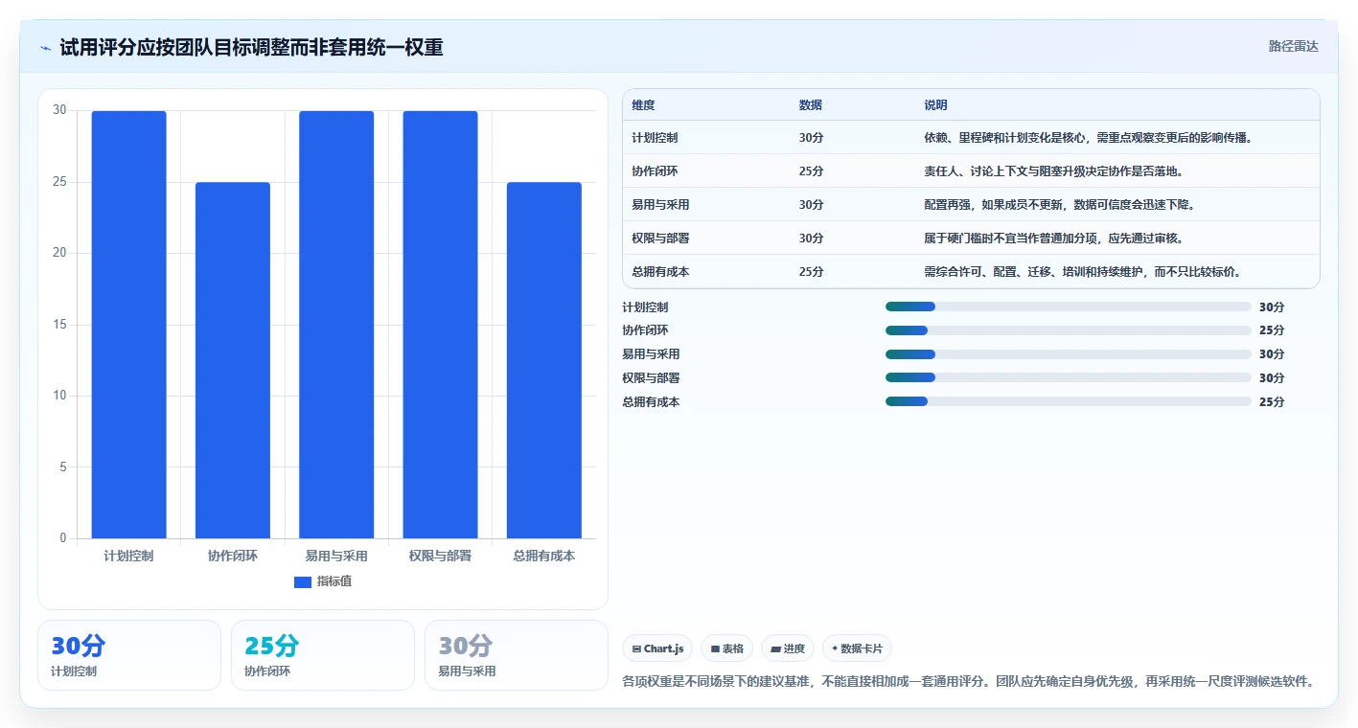1358x728 pixels.
Task: Click 总拥有成本 cell in the table
Action: coord(661,272)
